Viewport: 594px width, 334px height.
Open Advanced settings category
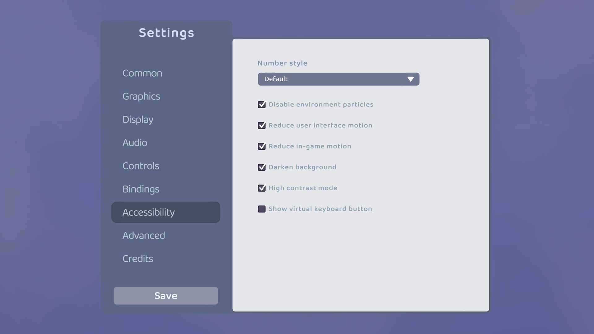pyautogui.click(x=144, y=236)
